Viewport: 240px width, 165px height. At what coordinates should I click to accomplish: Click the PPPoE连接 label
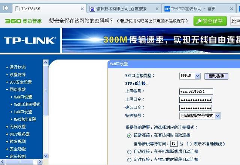coord(136,84)
